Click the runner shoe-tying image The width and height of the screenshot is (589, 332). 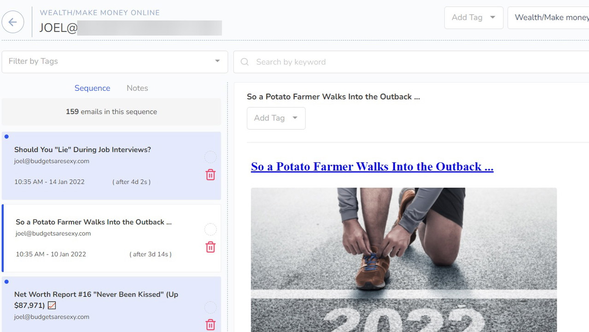[x=403, y=258]
